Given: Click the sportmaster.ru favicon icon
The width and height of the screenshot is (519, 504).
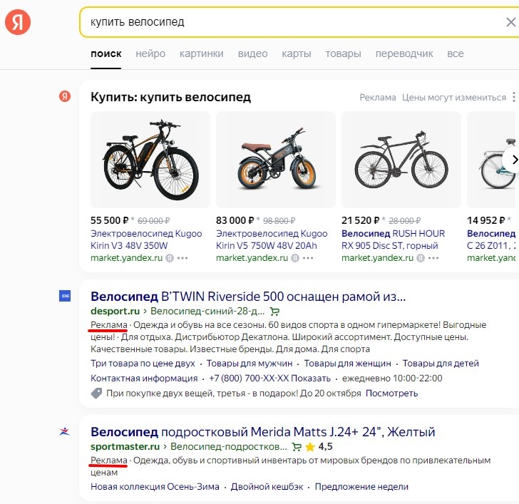Looking at the screenshot, I should pos(65,431).
